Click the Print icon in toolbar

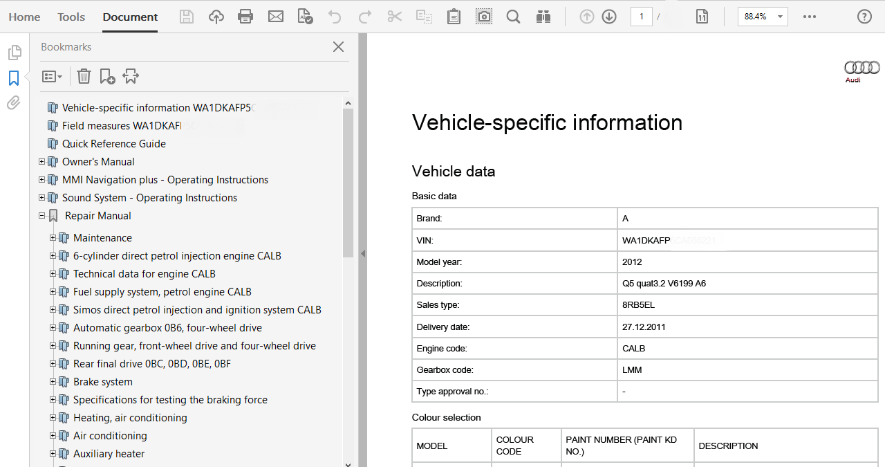(x=245, y=17)
